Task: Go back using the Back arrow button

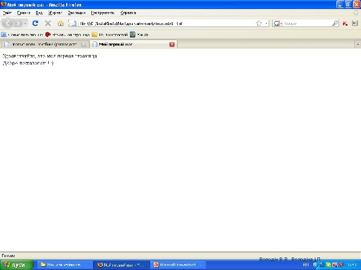Action: click(8, 23)
